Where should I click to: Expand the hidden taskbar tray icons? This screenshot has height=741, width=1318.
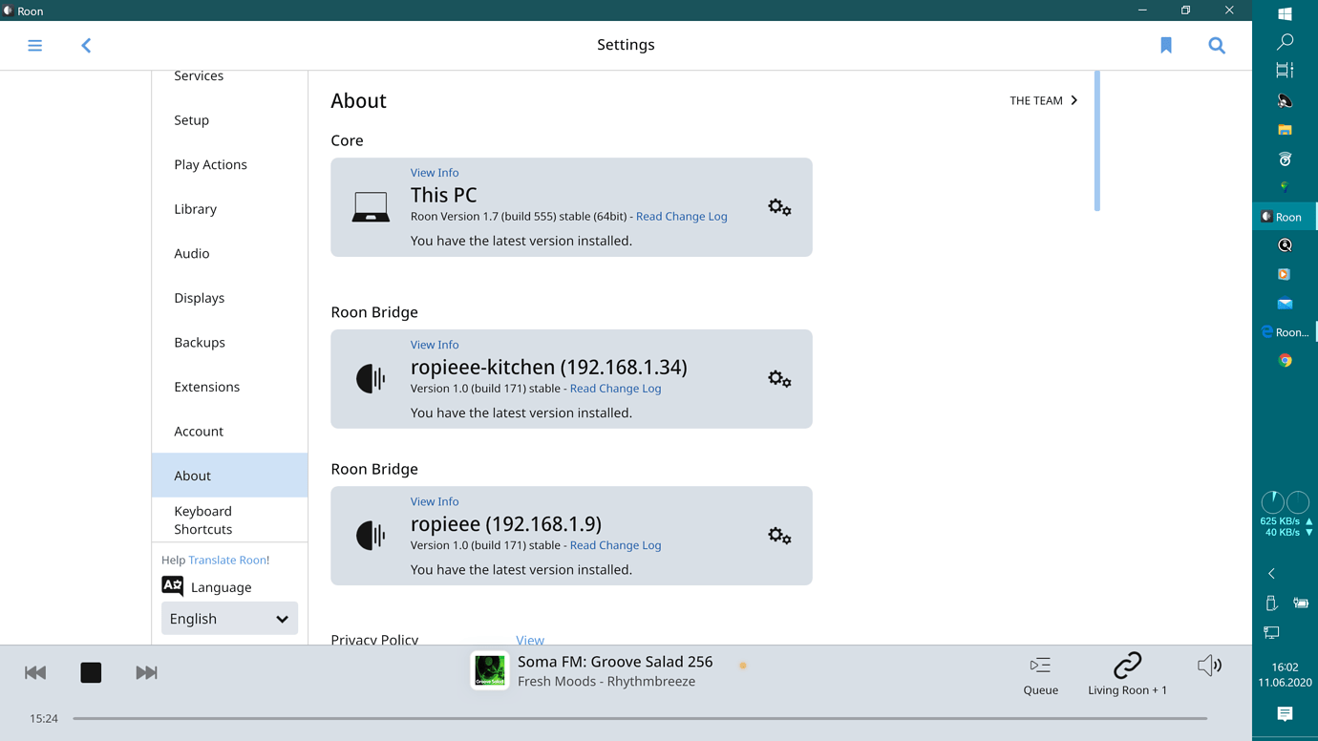[1270, 573]
